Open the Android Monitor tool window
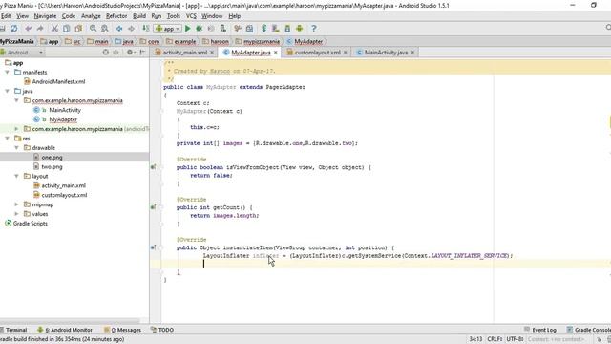This screenshot has width=611, height=344. pyautogui.click(x=65, y=330)
